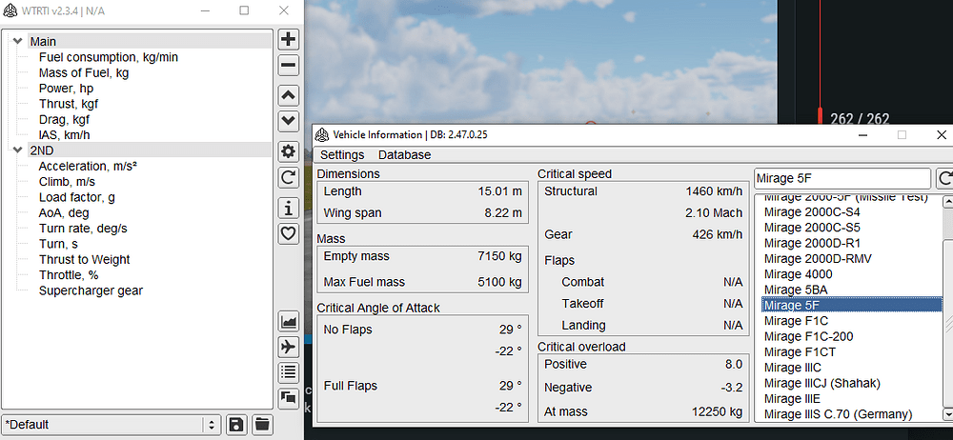Open the *Default profile dropdown
The width and height of the screenshot is (953, 440).
click(111, 424)
